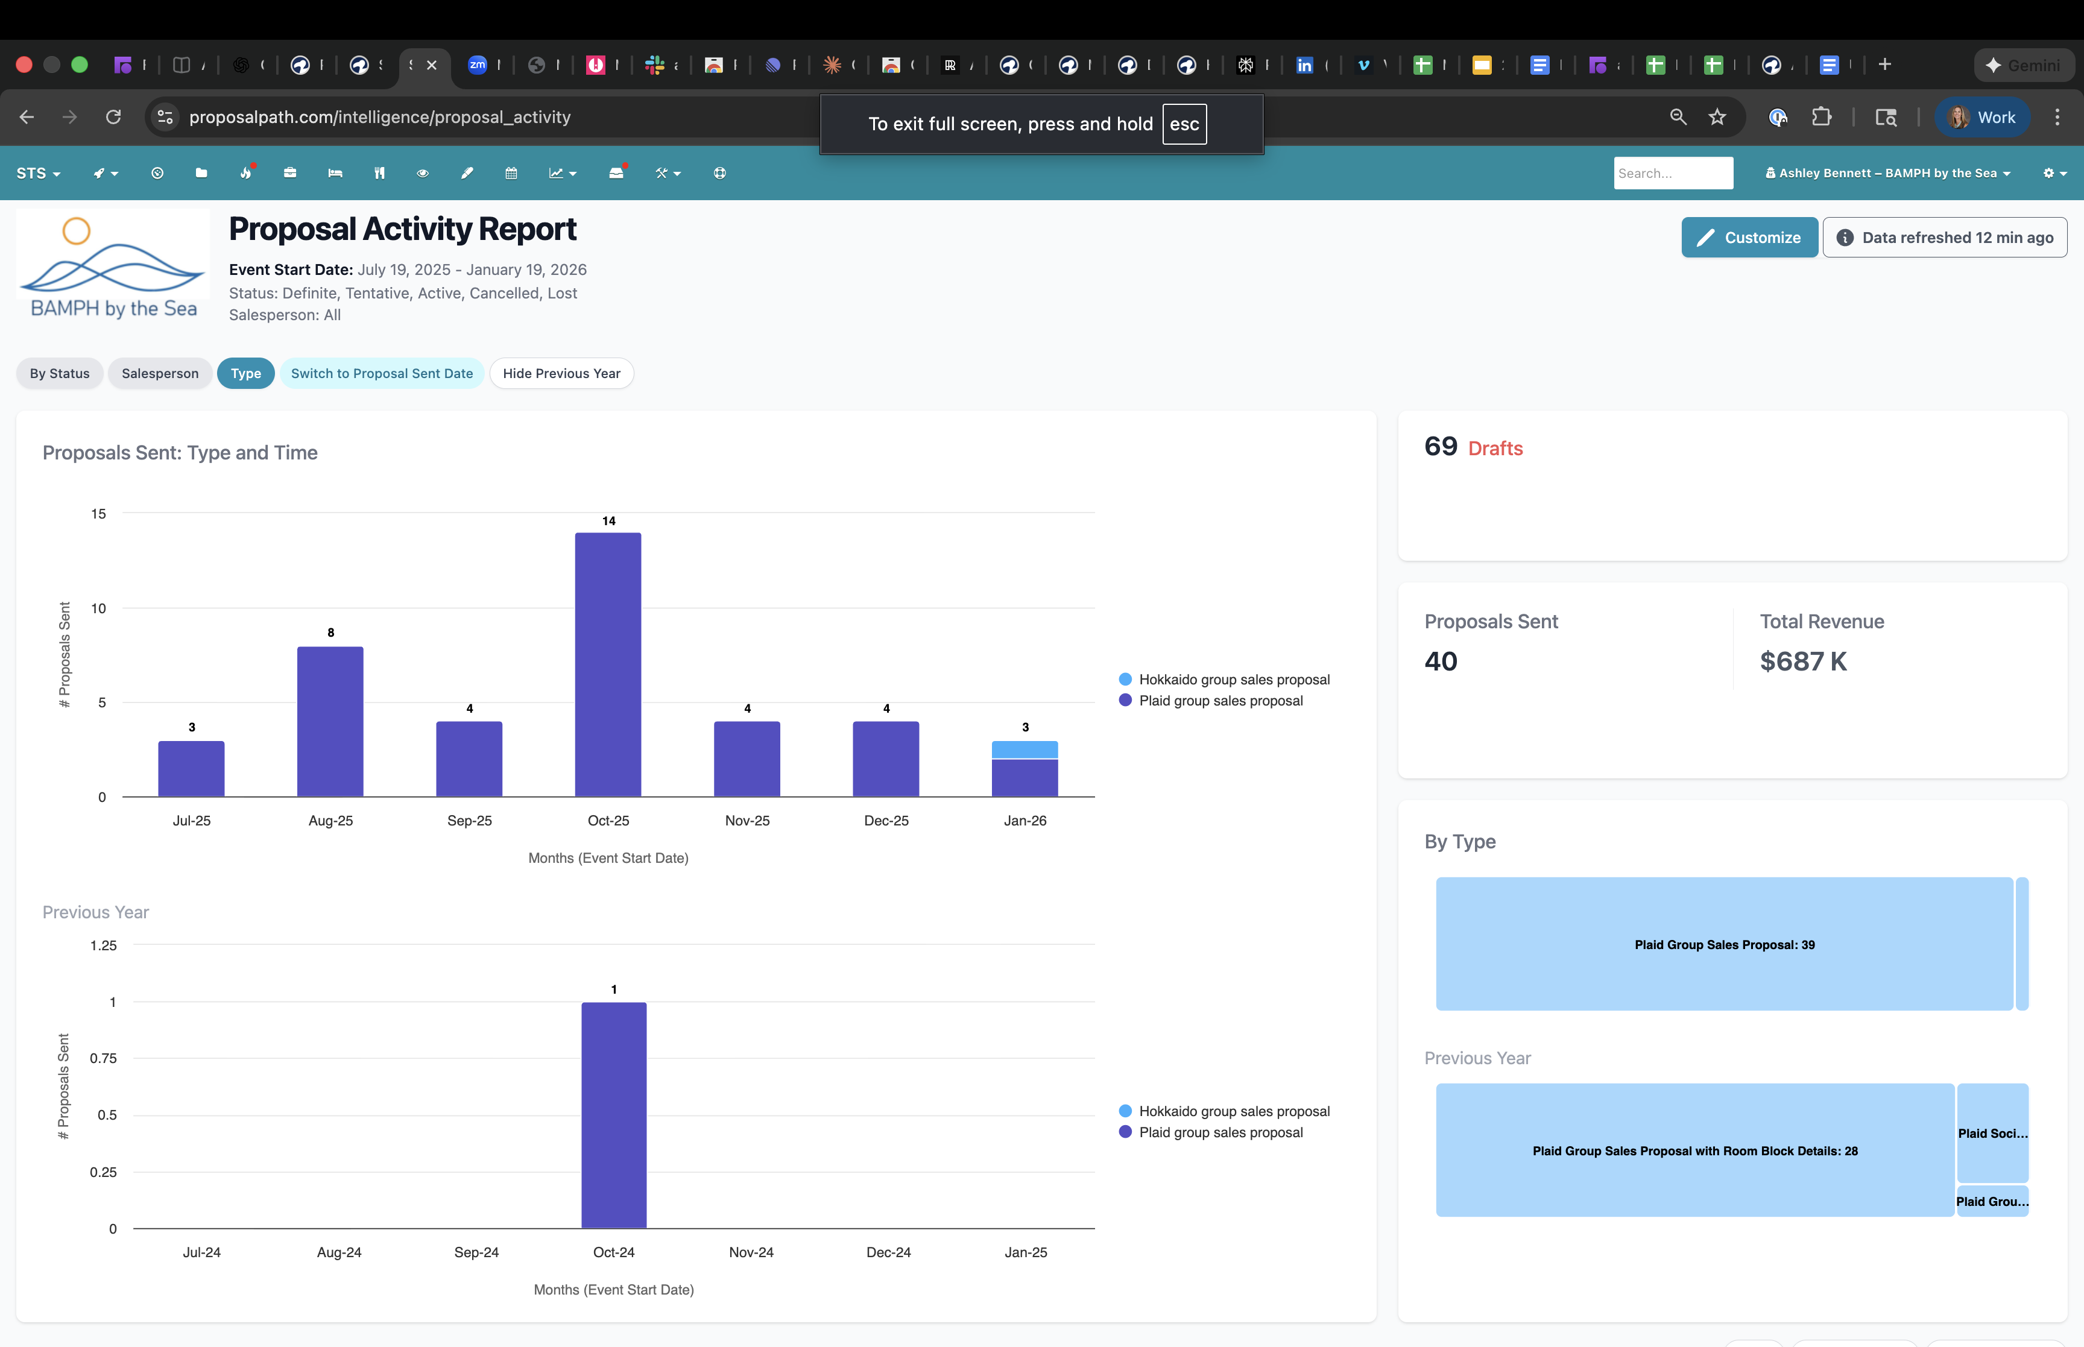Open the folder icon in navbar
2084x1347 pixels.
(201, 173)
